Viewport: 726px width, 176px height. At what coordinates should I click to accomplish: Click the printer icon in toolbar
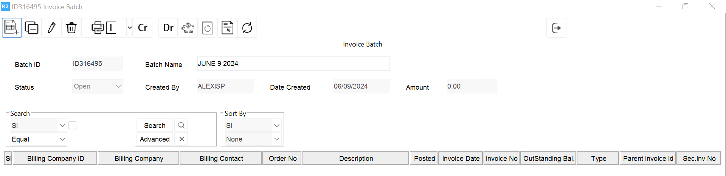pyautogui.click(x=98, y=28)
